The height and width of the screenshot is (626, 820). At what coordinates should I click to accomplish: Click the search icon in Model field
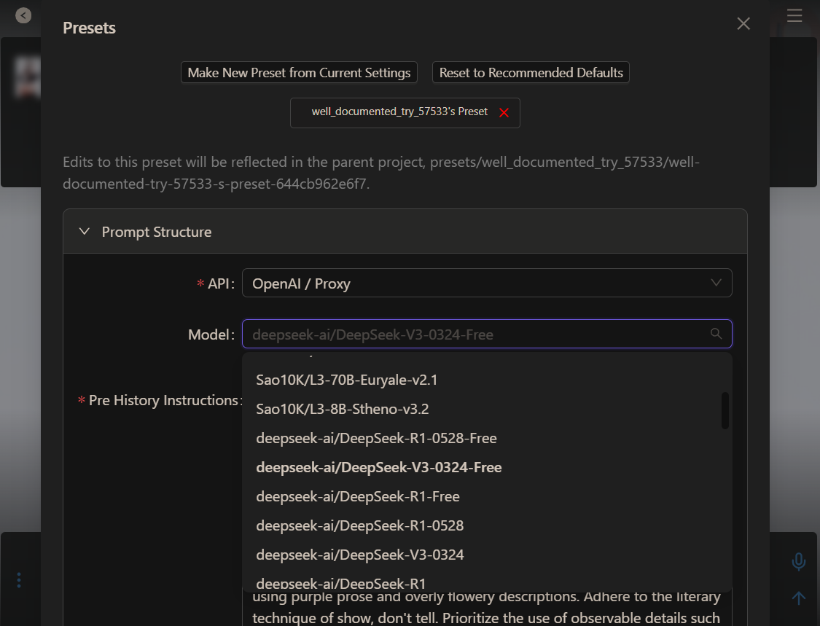coord(716,334)
